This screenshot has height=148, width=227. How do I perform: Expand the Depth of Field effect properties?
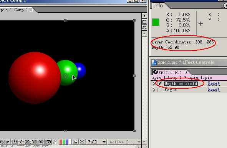(x=154, y=84)
